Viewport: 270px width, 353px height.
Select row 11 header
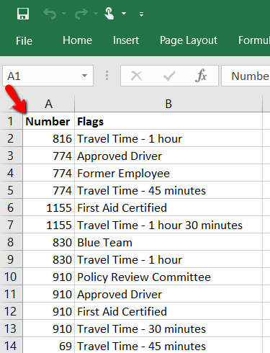tap(12, 294)
